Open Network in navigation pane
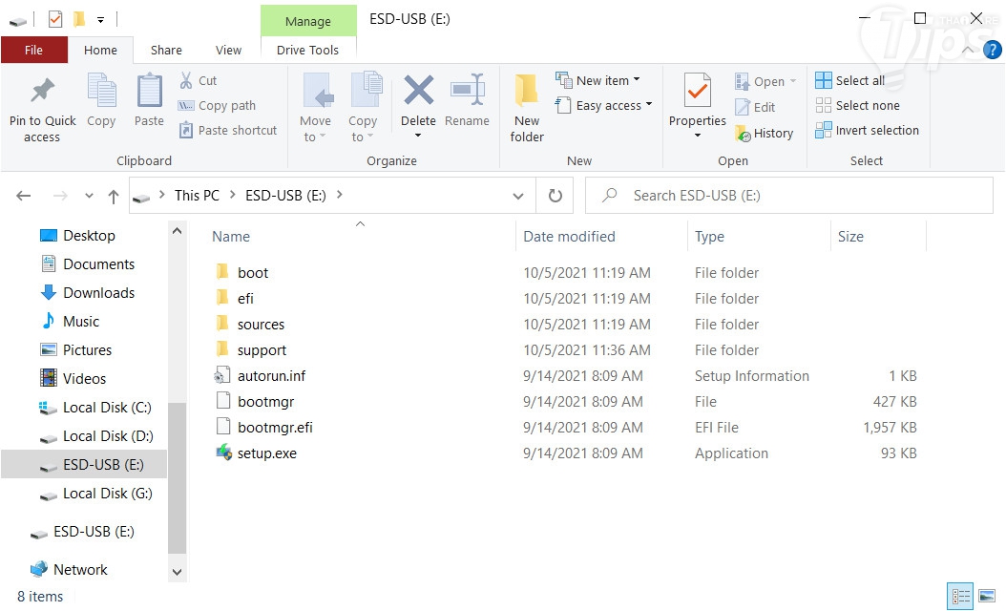 point(80,569)
